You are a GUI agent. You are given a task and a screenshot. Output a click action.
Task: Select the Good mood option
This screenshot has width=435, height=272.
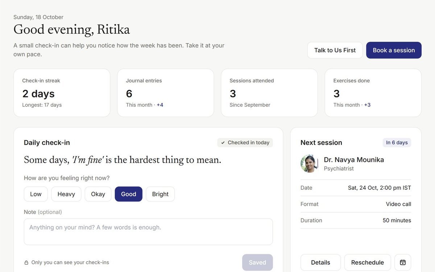pyautogui.click(x=129, y=194)
